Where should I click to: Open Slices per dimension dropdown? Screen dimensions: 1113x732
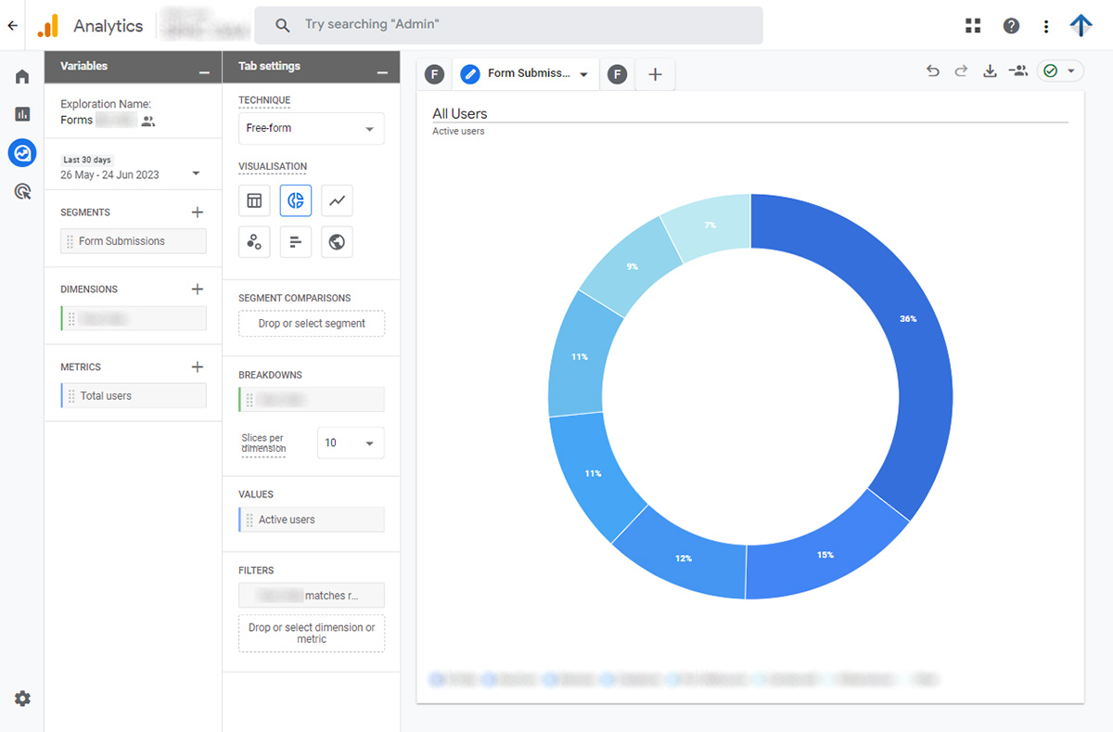pos(351,443)
